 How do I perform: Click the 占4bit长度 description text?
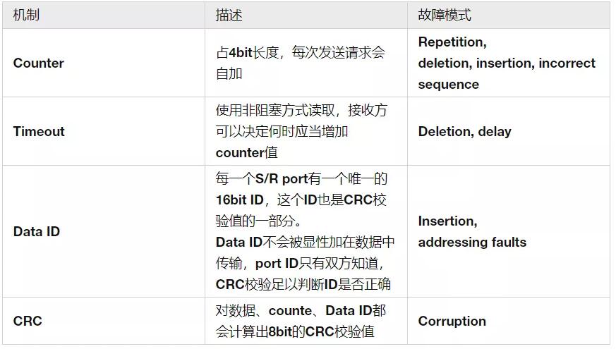pyautogui.click(x=248, y=52)
